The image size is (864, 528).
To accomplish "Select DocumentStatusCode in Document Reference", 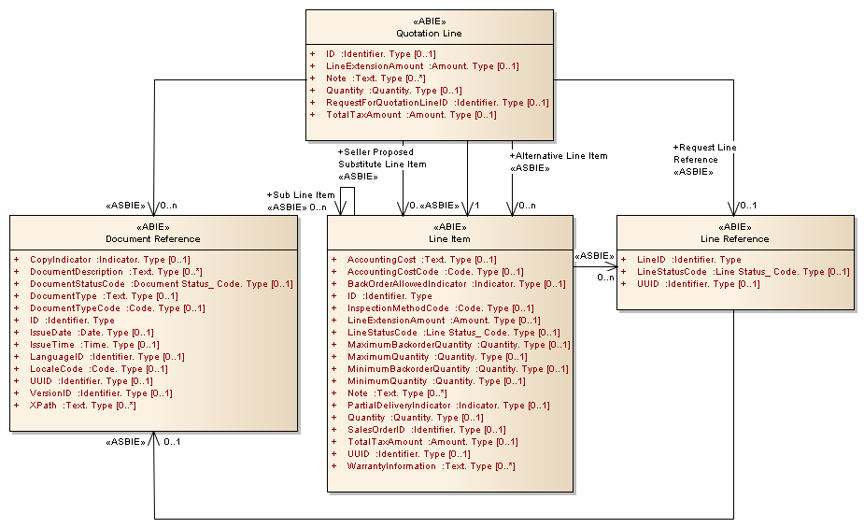I will coord(161,284).
